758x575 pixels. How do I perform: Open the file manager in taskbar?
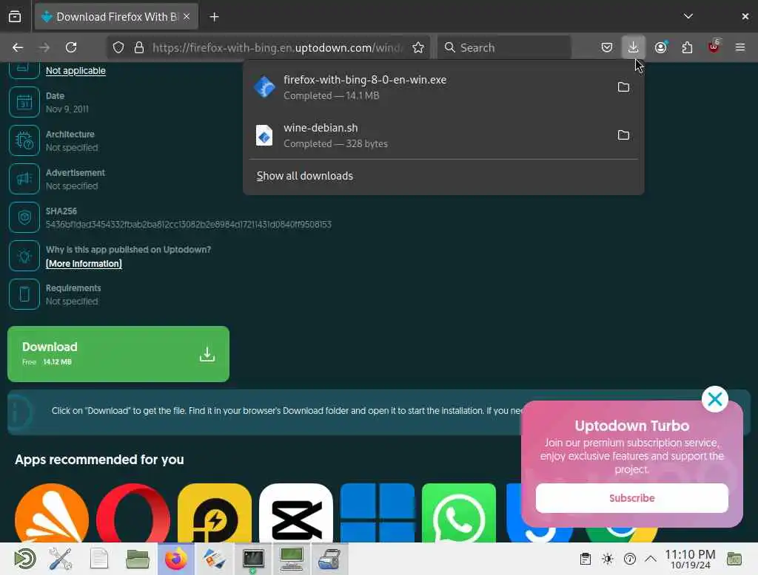click(137, 559)
